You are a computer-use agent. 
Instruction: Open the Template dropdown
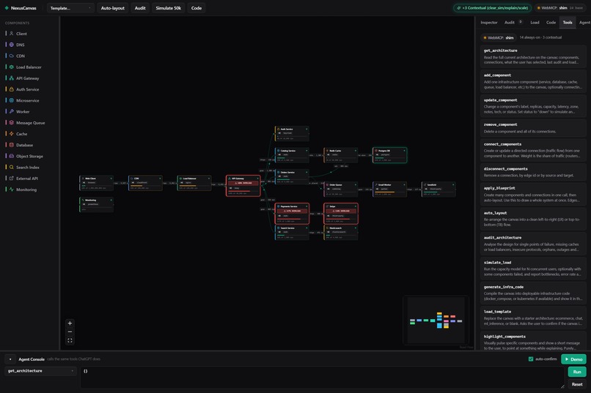click(x=70, y=8)
